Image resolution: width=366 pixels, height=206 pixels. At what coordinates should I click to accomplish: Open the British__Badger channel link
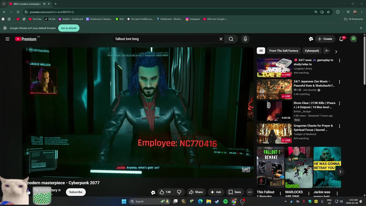302,112
